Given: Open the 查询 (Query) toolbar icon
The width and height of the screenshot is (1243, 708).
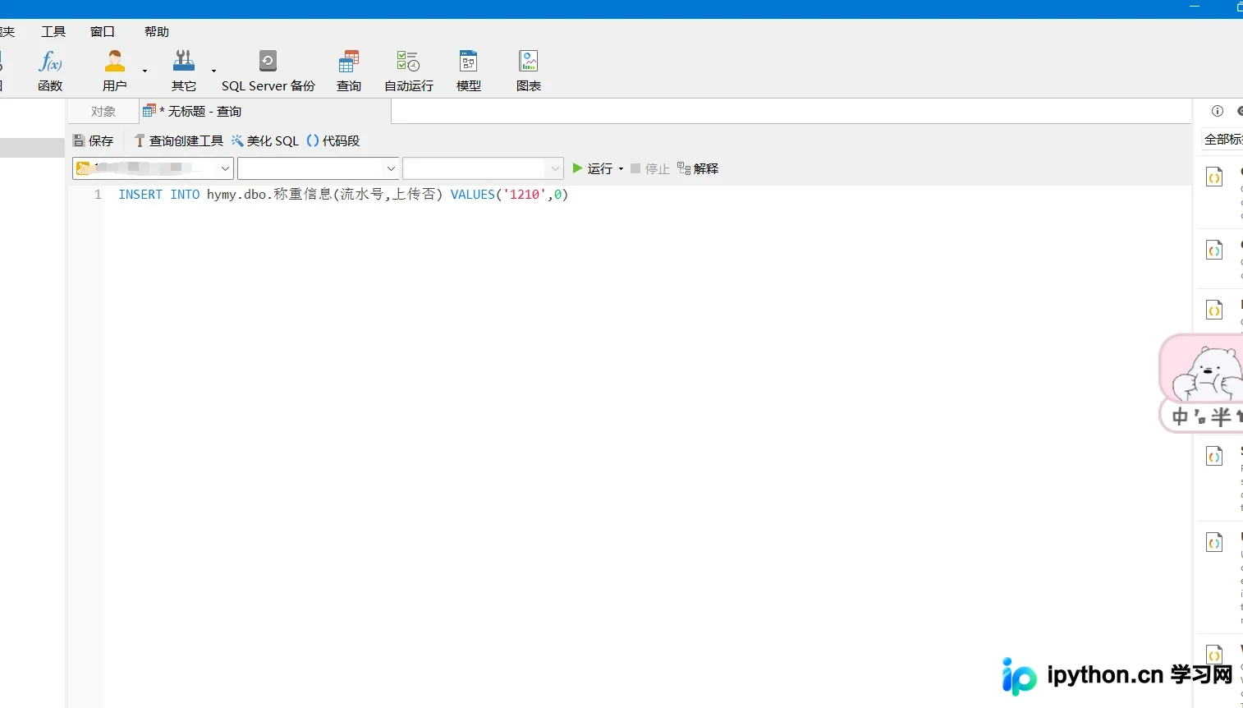Looking at the screenshot, I should [x=349, y=71].
